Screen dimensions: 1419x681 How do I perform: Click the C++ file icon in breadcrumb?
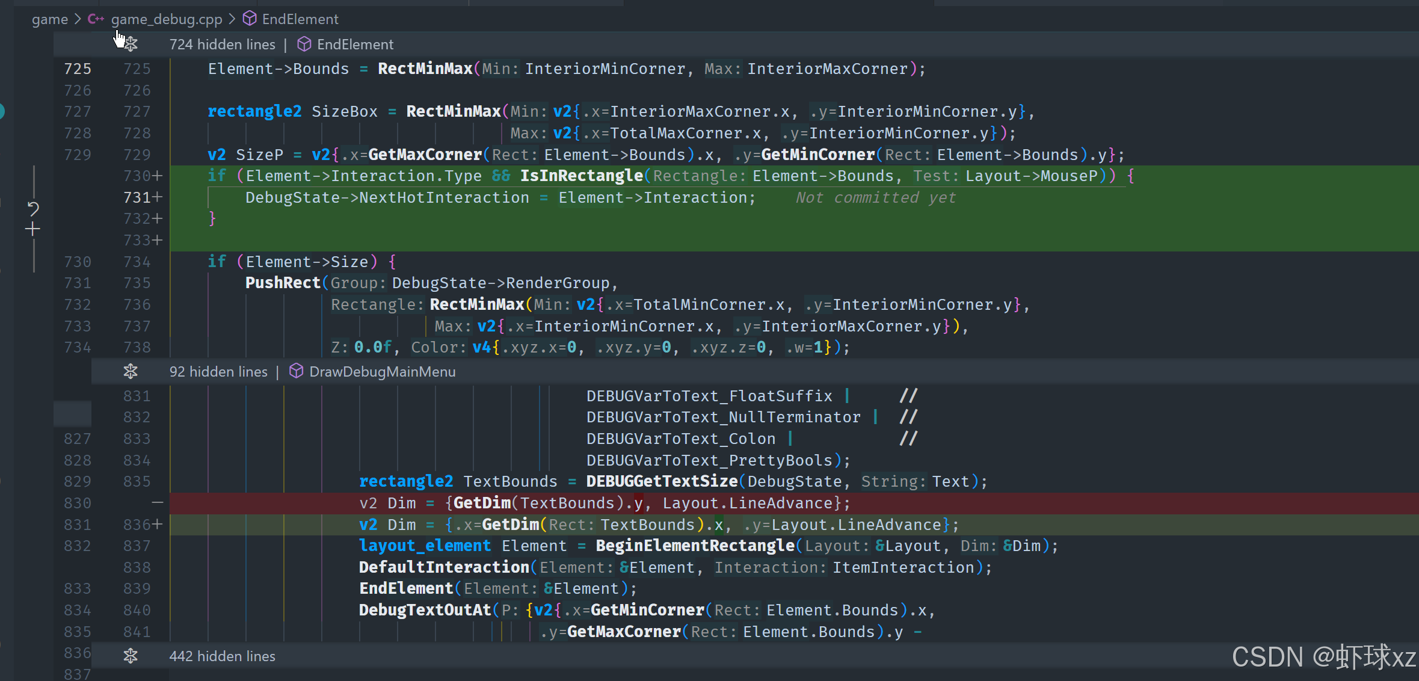point(96,19)
